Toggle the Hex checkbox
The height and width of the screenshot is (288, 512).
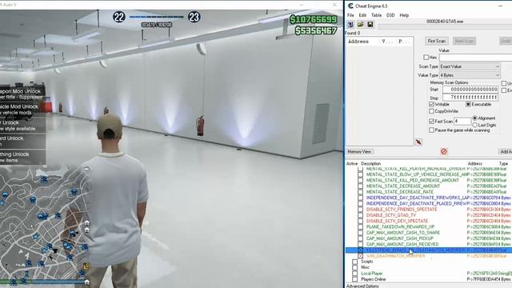(x=426, y=57)
